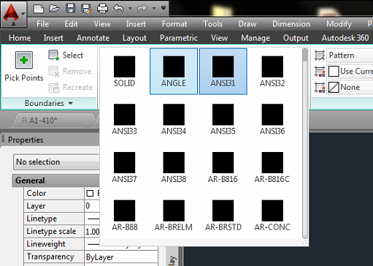
Task: Save the drawing with the floppy icon
Action: [70, 9]
